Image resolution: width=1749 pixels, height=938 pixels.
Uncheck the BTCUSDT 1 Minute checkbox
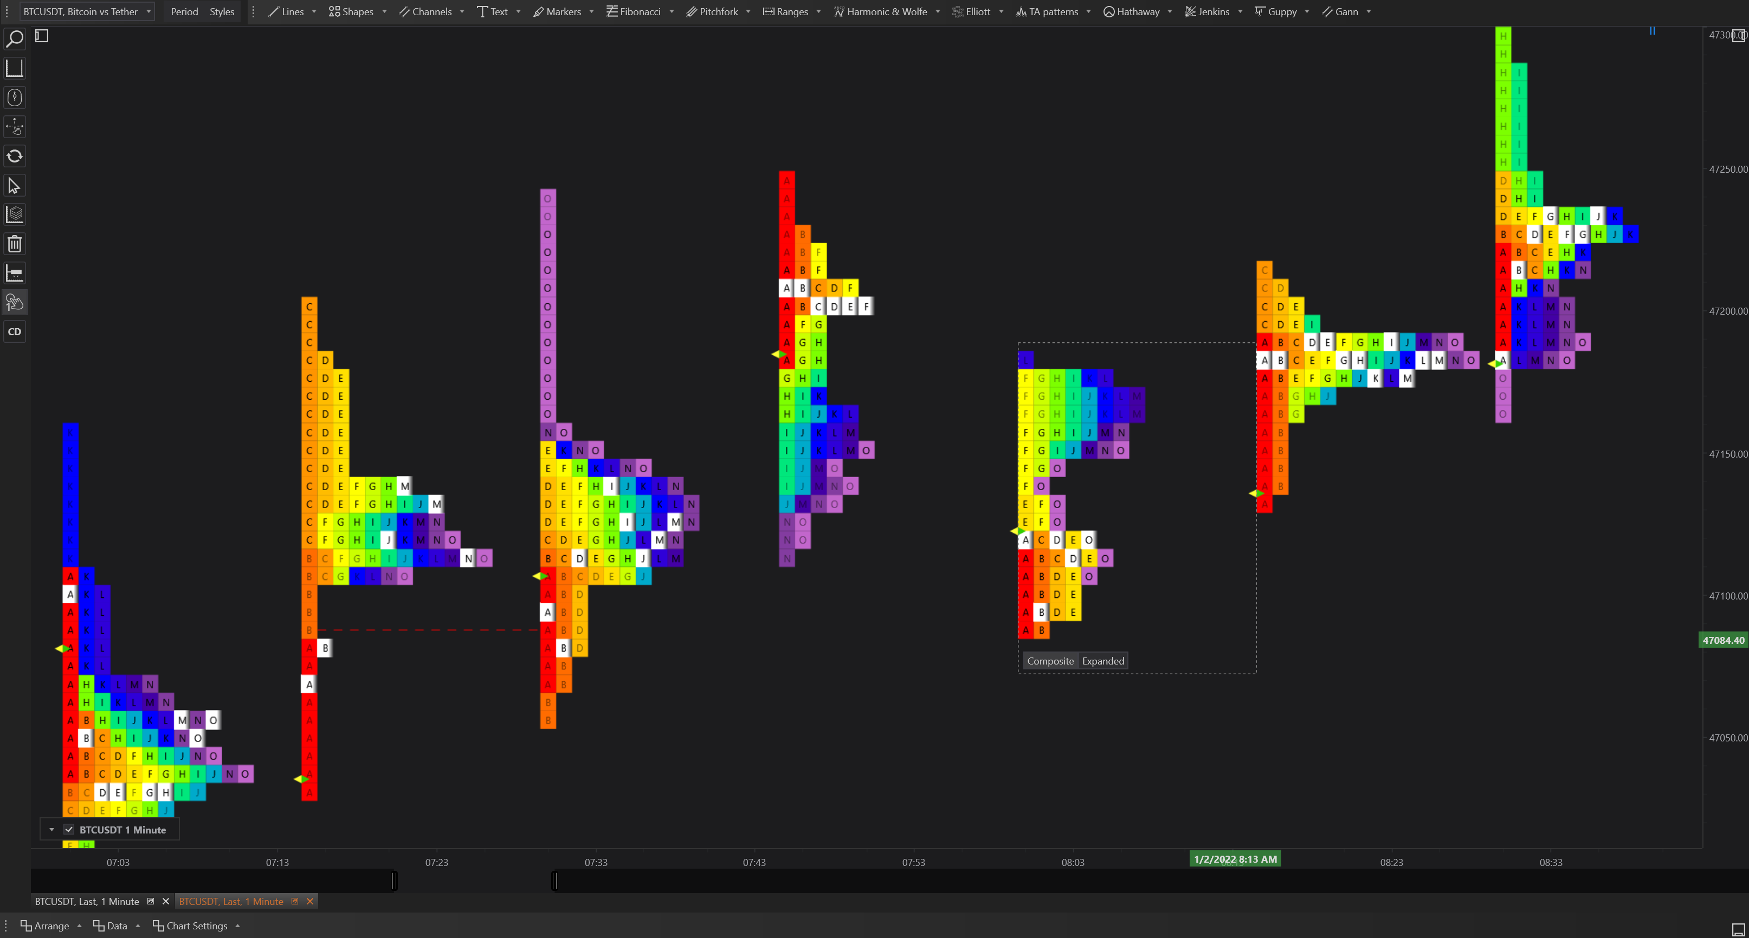[69, 830]
